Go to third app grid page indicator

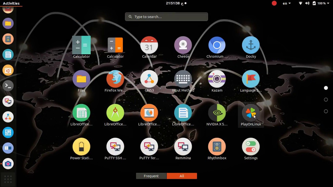point(326,111)
